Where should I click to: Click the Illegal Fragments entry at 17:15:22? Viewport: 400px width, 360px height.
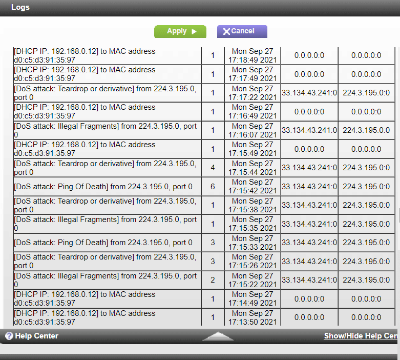(105, 280)
